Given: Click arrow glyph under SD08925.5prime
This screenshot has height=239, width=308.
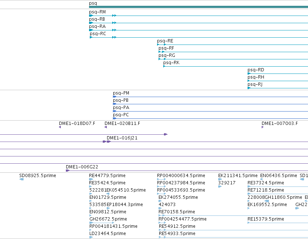Looking at the screenshot, I should (21, 179).
